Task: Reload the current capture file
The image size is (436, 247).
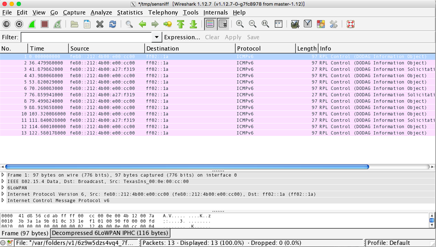Action: coord(112,24)
